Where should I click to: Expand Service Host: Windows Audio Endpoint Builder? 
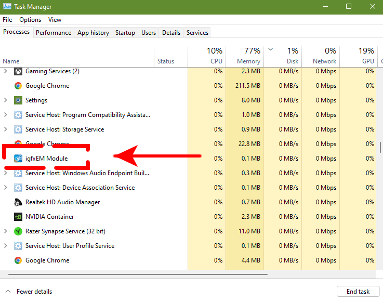point(6,173)
